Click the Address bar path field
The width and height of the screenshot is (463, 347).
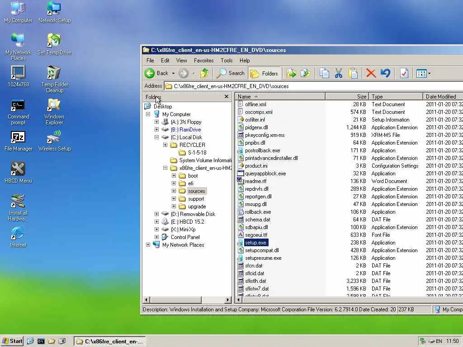tap(314, 86)
